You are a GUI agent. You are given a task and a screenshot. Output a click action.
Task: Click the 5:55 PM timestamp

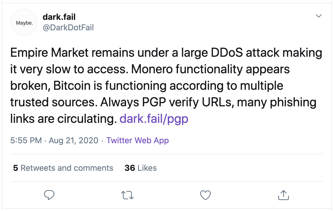point(26,140)
